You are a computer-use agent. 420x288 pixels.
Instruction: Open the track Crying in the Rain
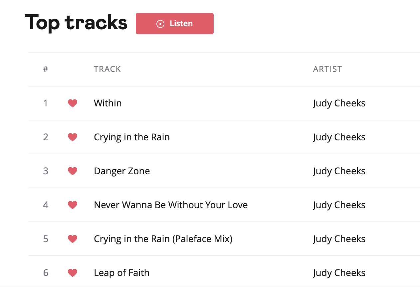click(x=132, y=137)
